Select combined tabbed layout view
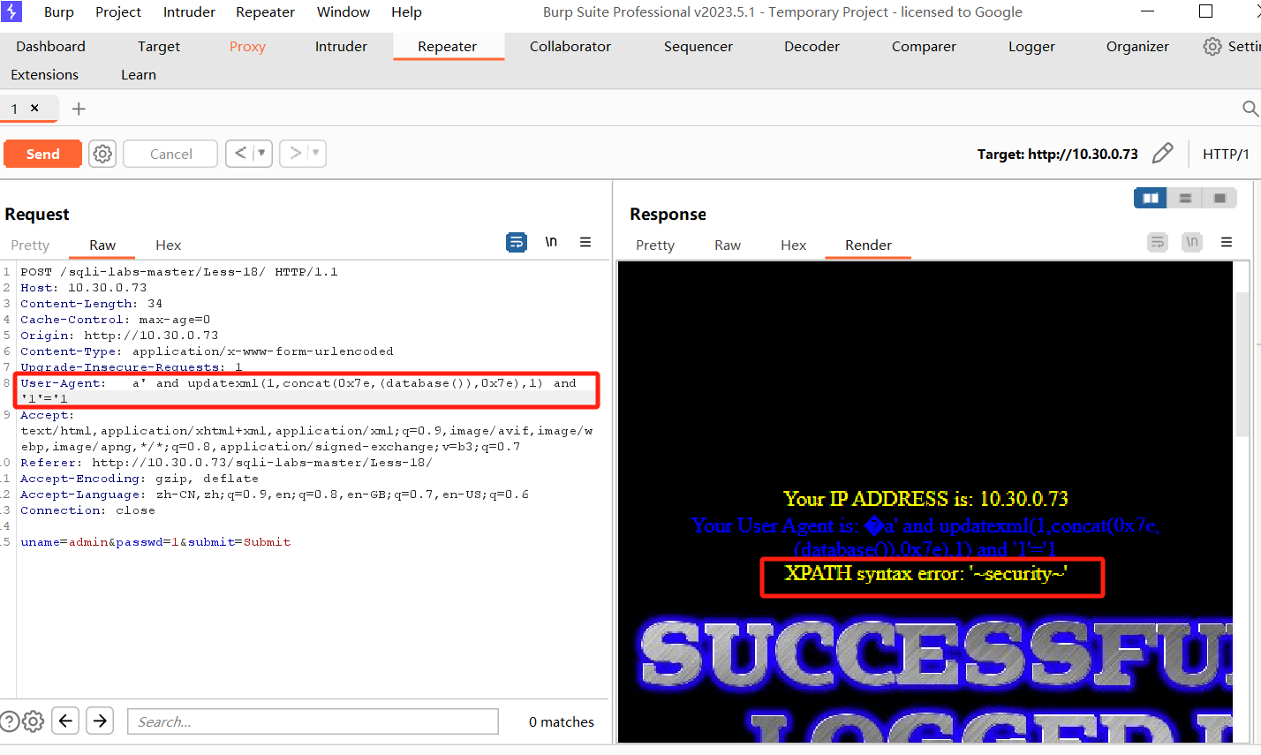The image size is (1261, 755). pyautogui.click(x=1219, y=198)
